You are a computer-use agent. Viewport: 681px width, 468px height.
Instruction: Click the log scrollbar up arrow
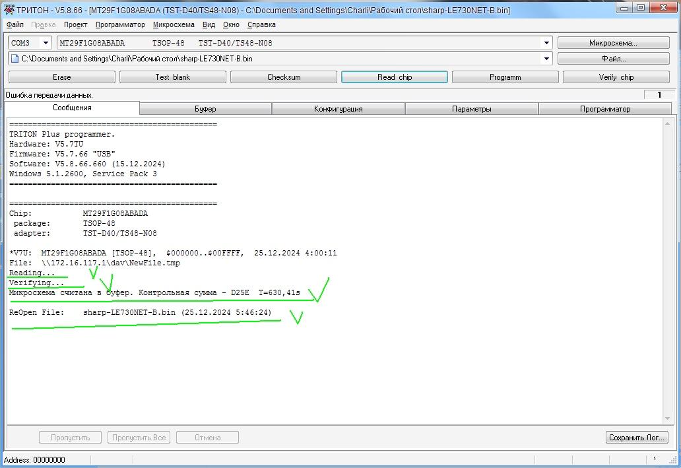point(667,123)
